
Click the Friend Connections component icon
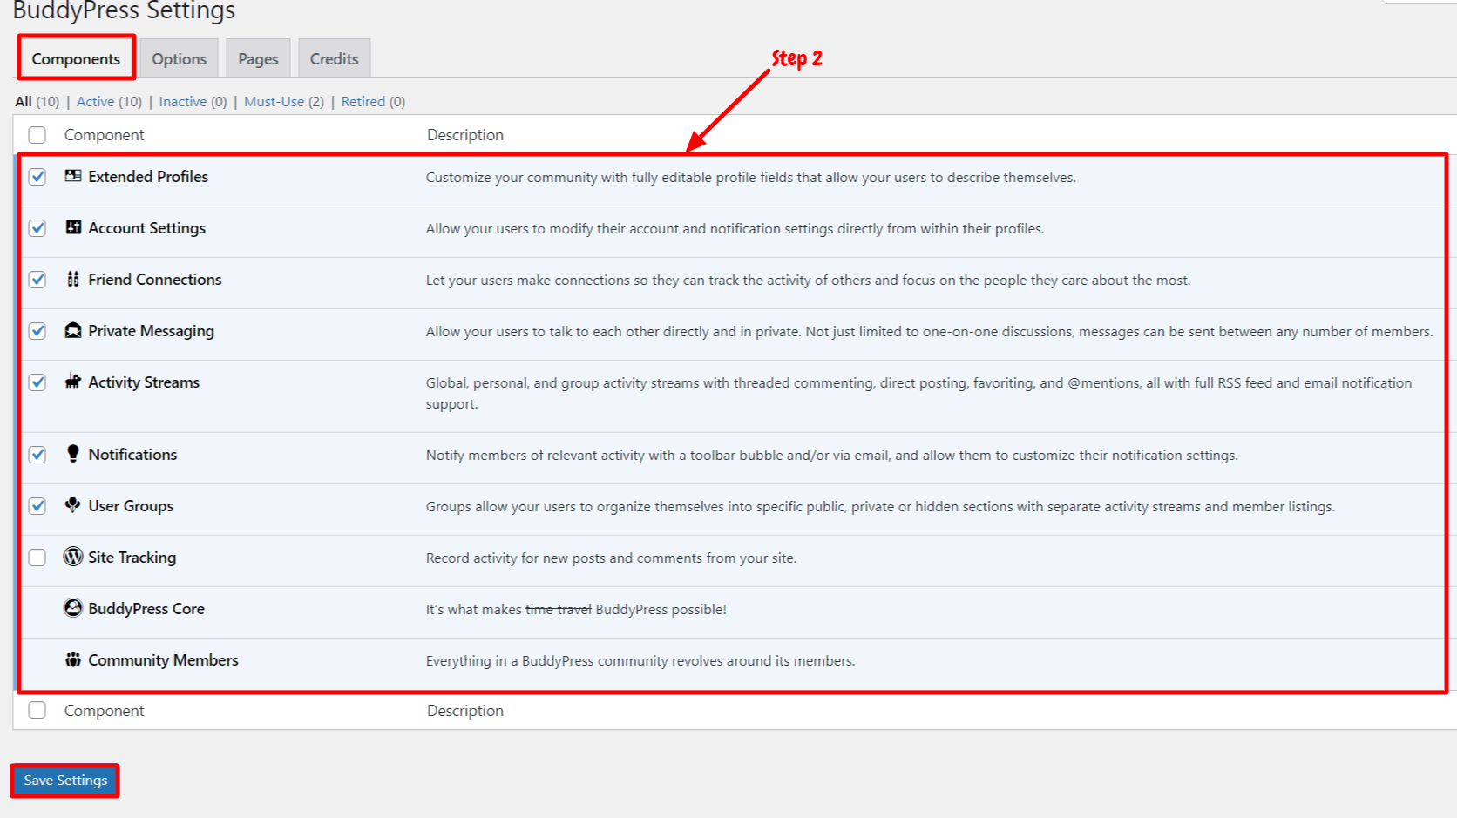73,279
